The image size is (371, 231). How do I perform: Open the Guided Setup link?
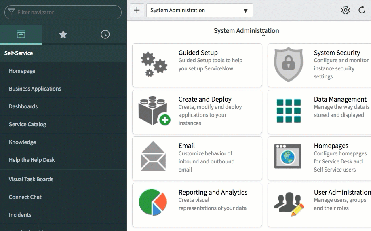tap(198, 53)
